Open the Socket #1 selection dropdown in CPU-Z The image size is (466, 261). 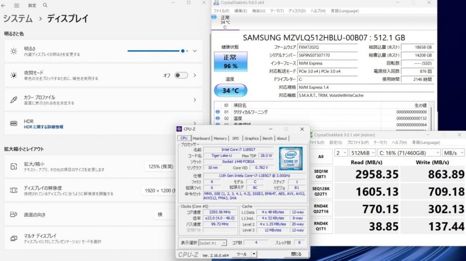pos(212,243)
